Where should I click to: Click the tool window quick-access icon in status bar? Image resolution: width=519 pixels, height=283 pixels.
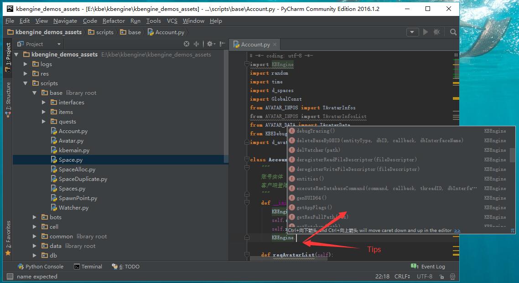[x=10, y=276]
